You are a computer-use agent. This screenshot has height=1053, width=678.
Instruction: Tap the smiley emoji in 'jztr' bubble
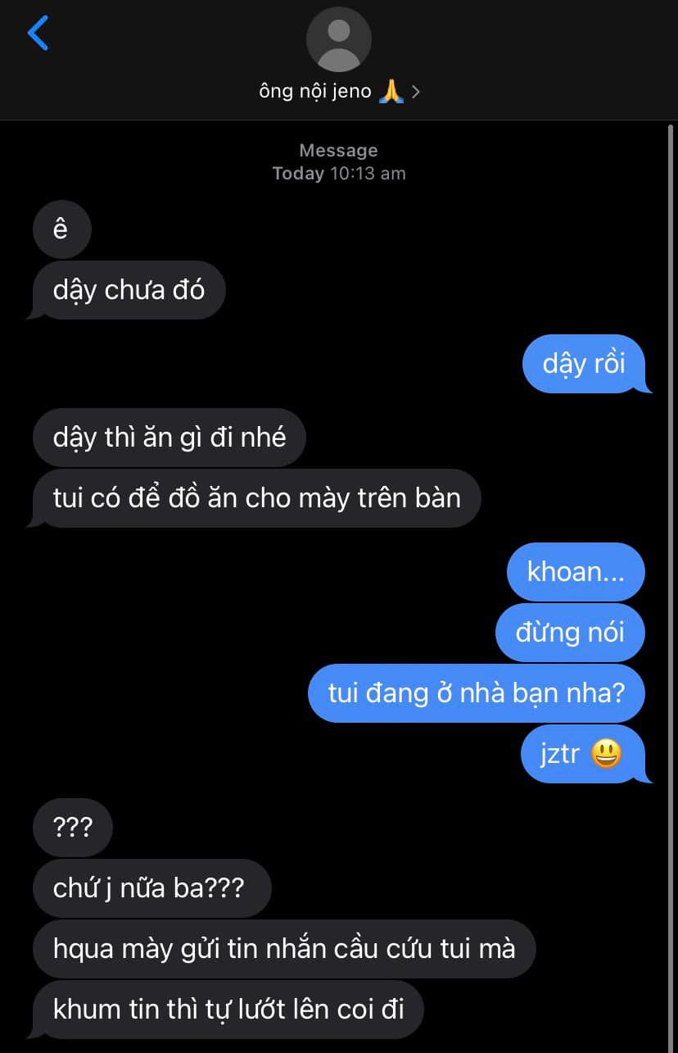(605, 754)
